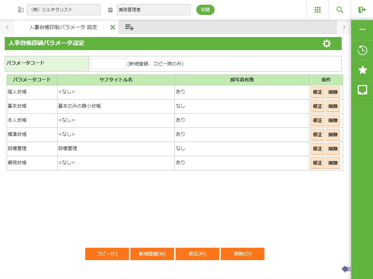Open the apps grid menu icon
Viewport: 373px width, 279px height.
(x=317, y=10)
